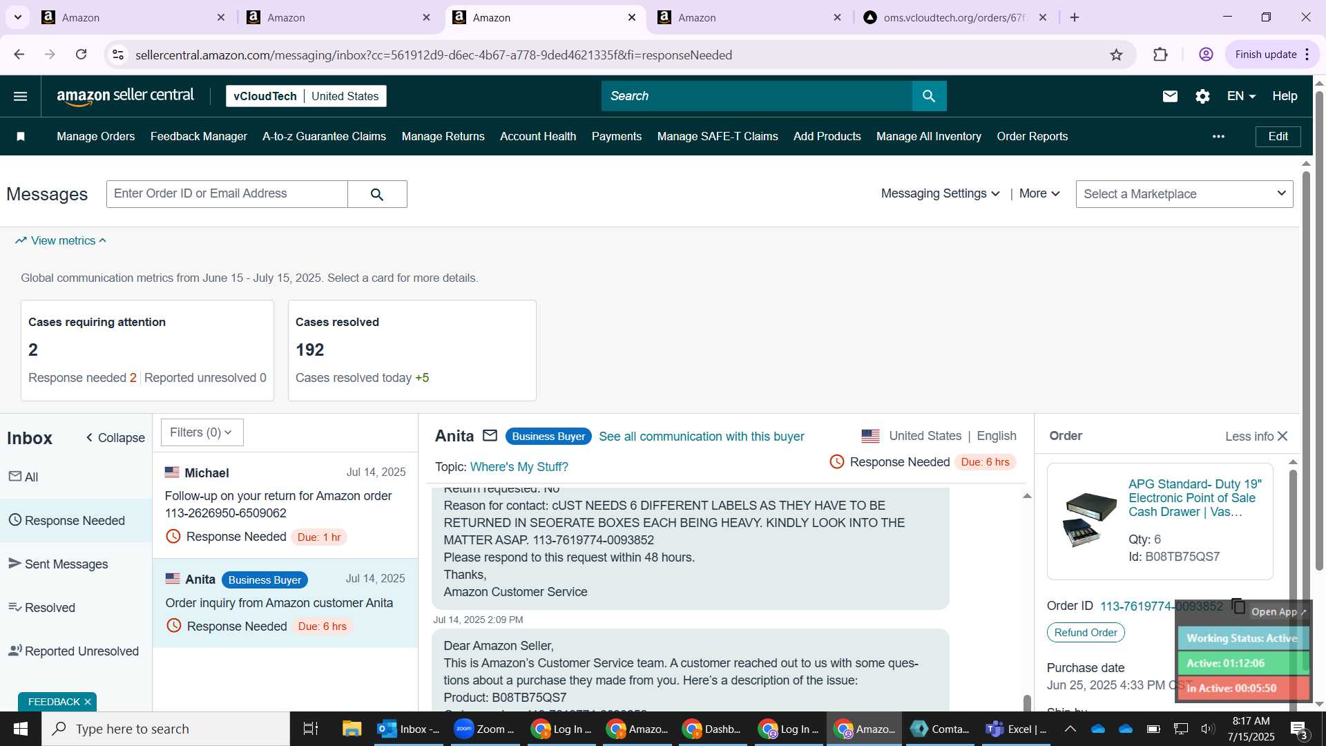The width and height of the screenshot is (1326, 746).
Task: Click cash drawer product thumbnail
Action: [1090, 519]
